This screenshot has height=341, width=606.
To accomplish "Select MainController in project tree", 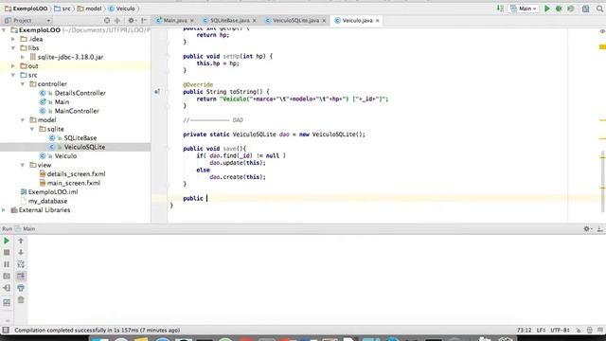I will coord(77,111).
